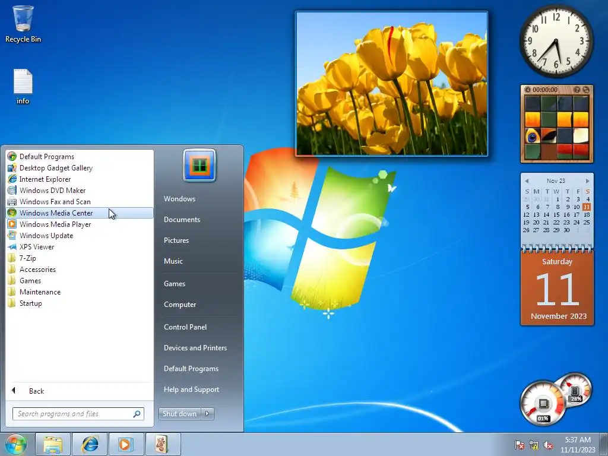Click the network tray icon
608x456 pixels.
(x=534, y=445)
